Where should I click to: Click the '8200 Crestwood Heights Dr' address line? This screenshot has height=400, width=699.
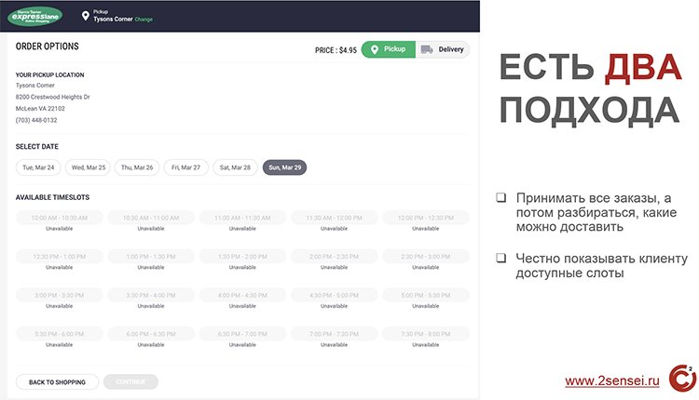click(x=52, y=97)
